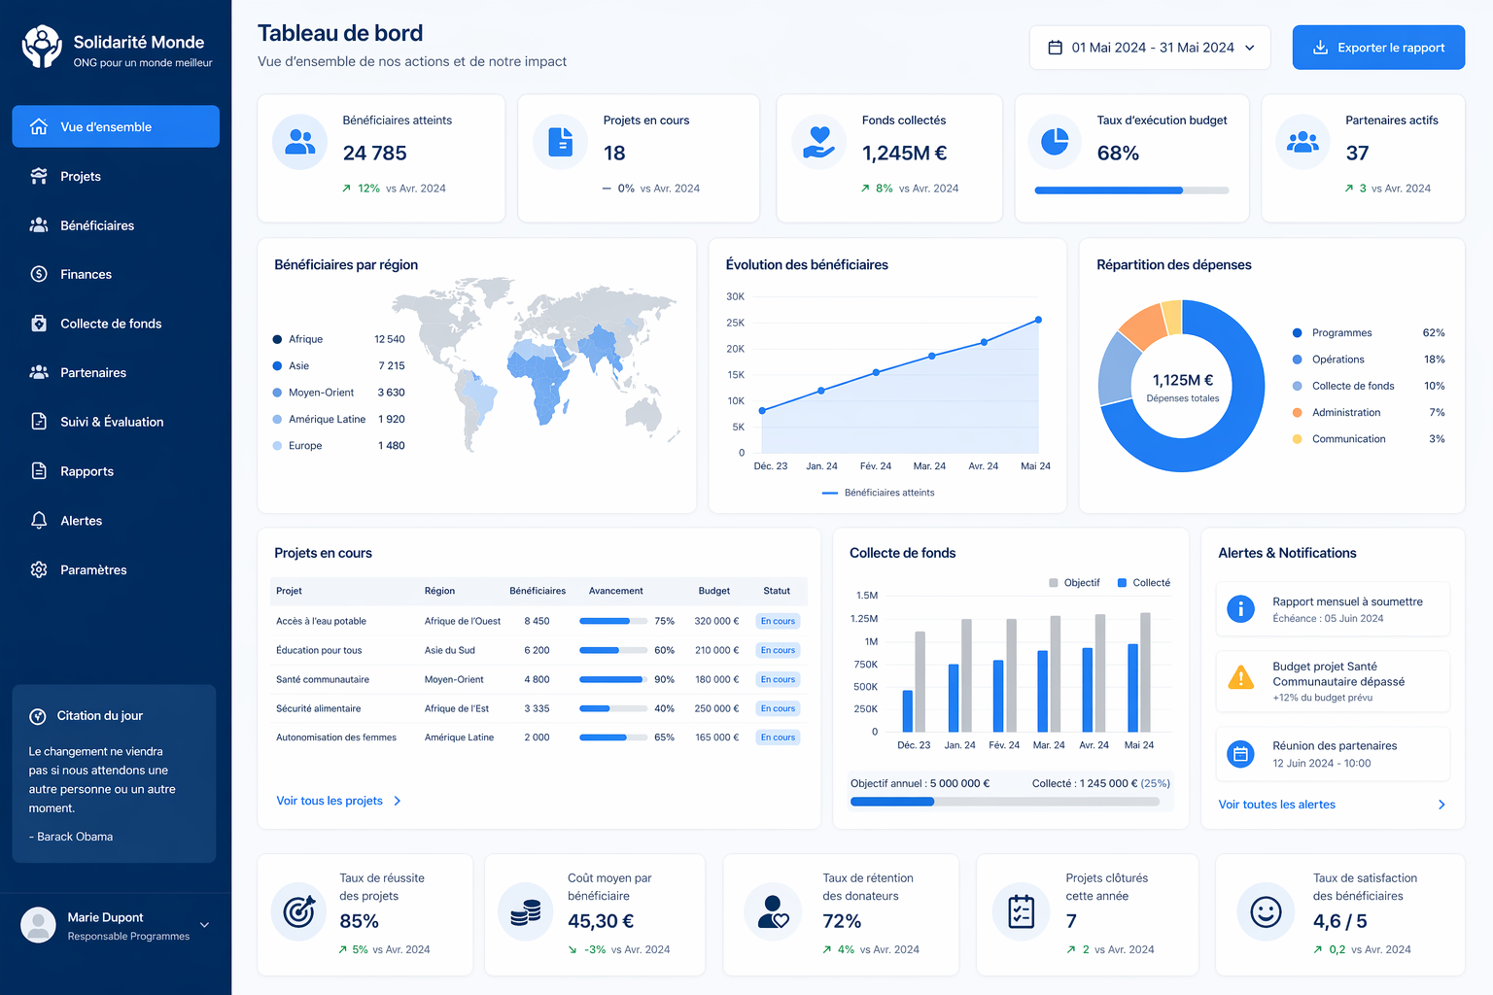The image size is (1493, 995).
Task: Click the budget execution pie chart icon
Action: [1055, 142]
